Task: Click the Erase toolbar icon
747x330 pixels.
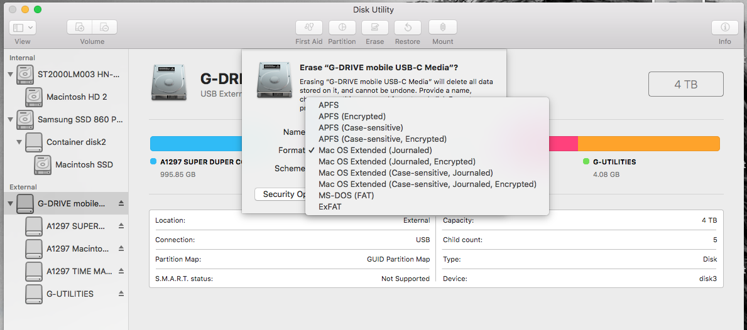Action: [374, 28]
